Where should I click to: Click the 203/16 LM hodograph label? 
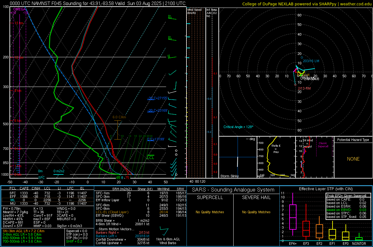click(x=311, y=61)
